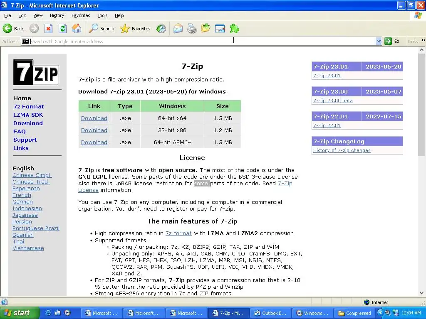The width and height of the screenshot is (426, 319).
Task: Switch language to Chinese Simpl.
Action: [32, 175]
